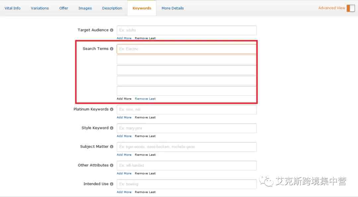Viewport: 358px width, 197px height.
Task: Select the Keywords tab
Action: [142, 8]
